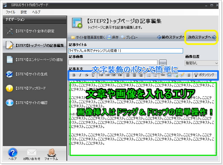Insert an H5 heading
The height and width of the screenshot is (165, 223).
pos(114,75)
